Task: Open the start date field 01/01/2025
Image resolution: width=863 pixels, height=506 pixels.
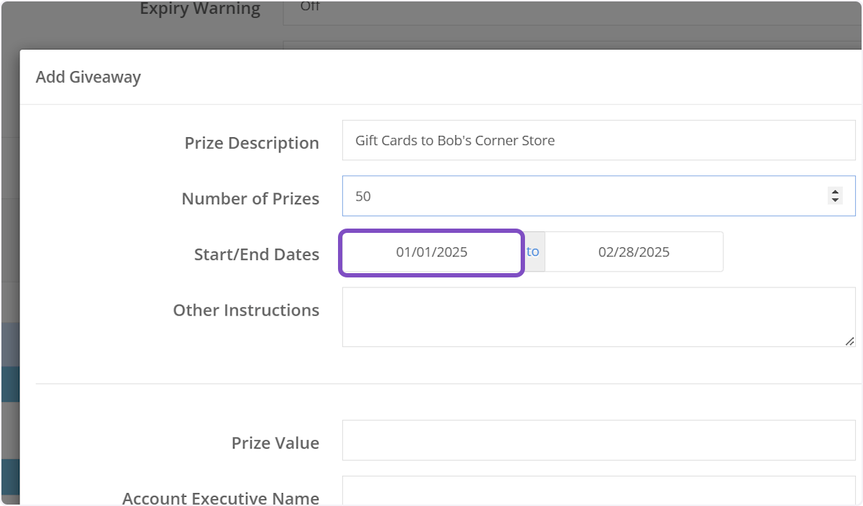Action: 431,252
